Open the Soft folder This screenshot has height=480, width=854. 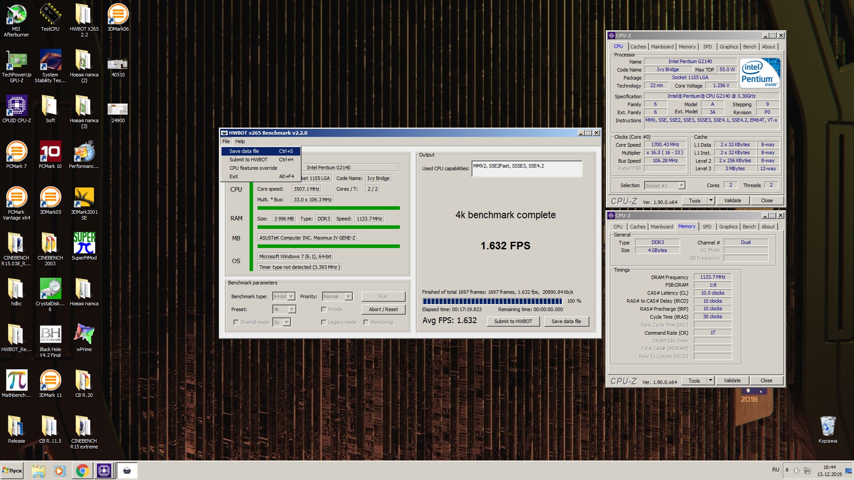point(50,109)
